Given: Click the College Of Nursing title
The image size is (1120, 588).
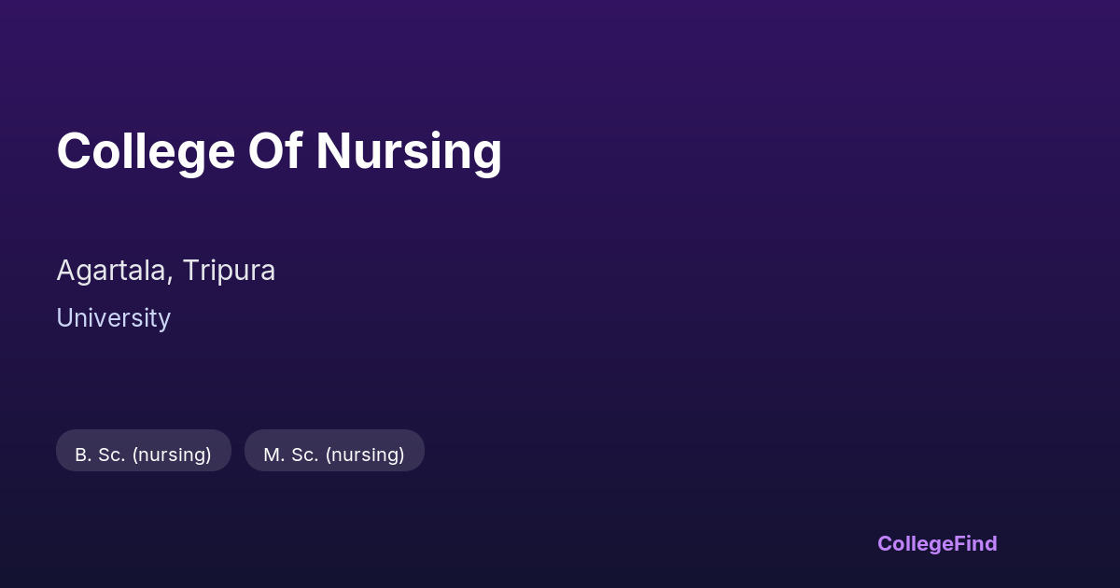Looking at the screenshot, I should (279, 151).
